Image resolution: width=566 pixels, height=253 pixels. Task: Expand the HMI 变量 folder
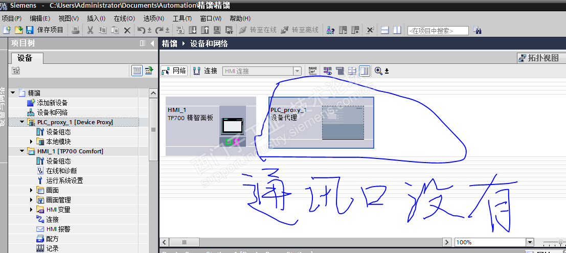point(31,210)
